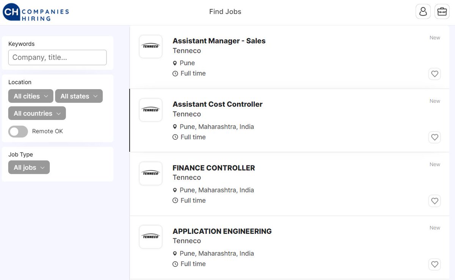Click location text of FINANCE CONTROLLER job
455x280 pixels.
217,190
